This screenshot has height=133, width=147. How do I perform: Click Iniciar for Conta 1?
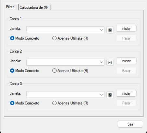tap(126, 29)
